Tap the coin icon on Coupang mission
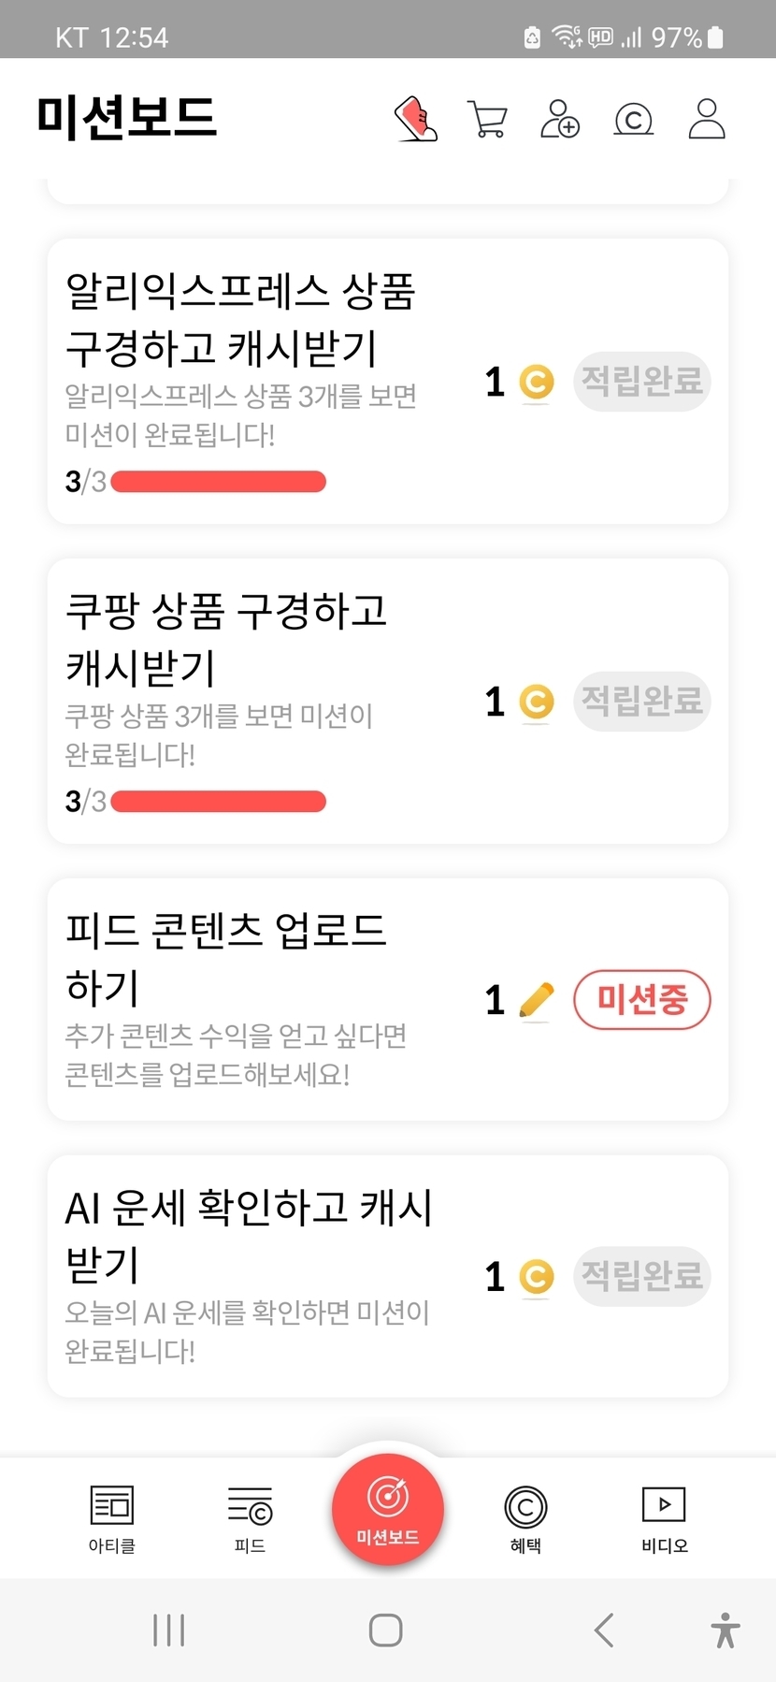 click(537, 702)
